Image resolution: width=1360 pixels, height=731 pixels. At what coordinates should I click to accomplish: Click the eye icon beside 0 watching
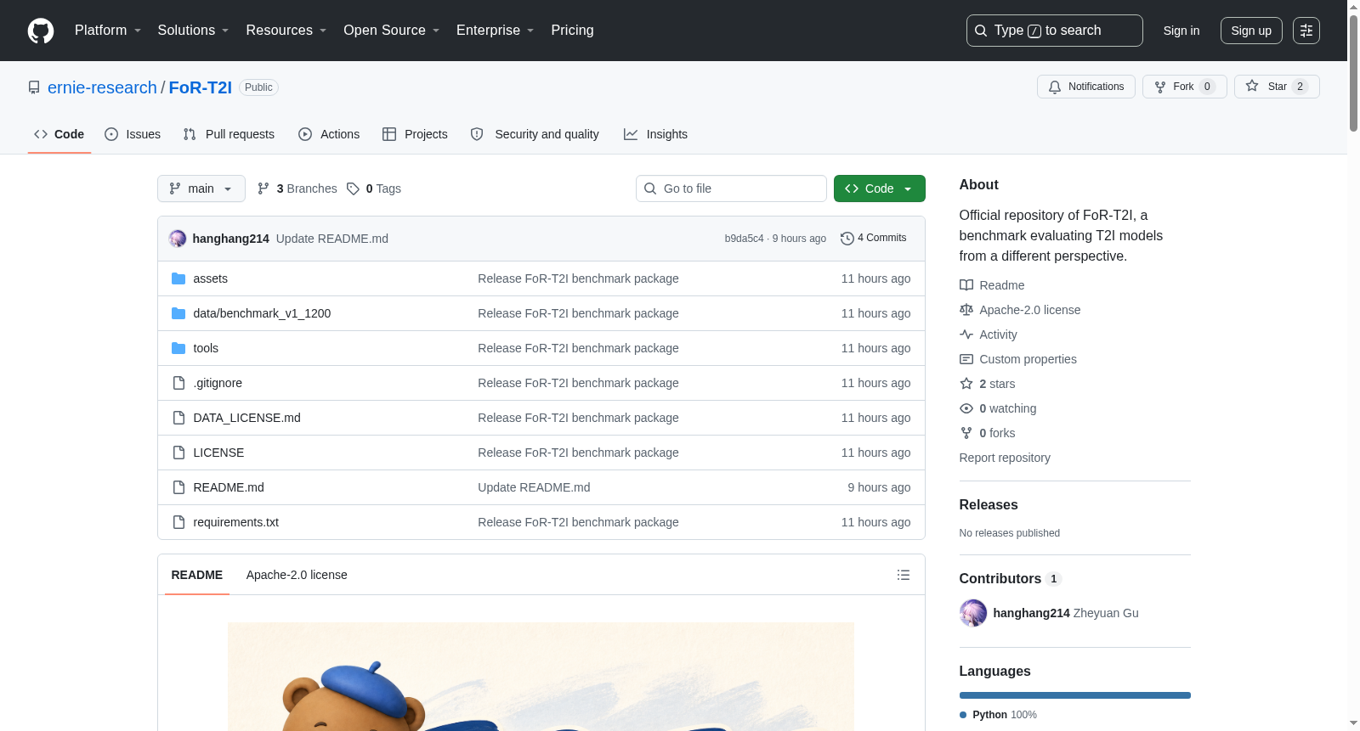pos(966,408)
